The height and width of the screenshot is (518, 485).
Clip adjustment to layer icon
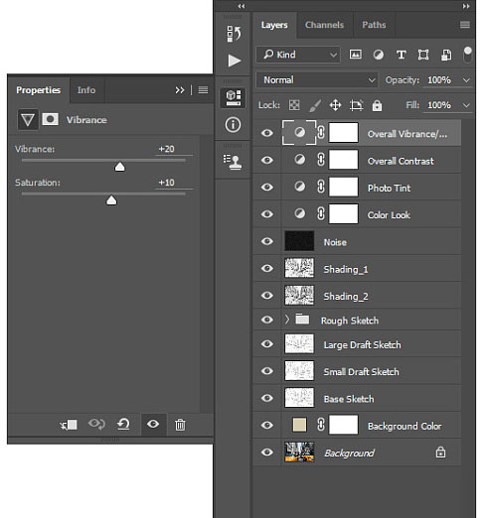69,425
